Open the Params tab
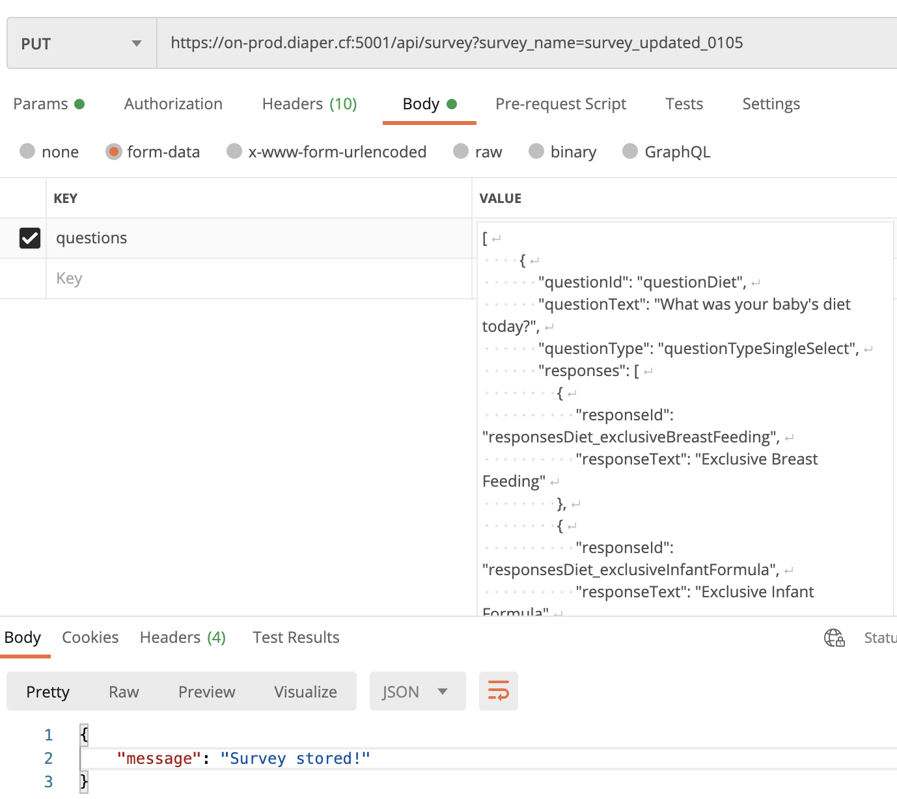 (49, 104)
